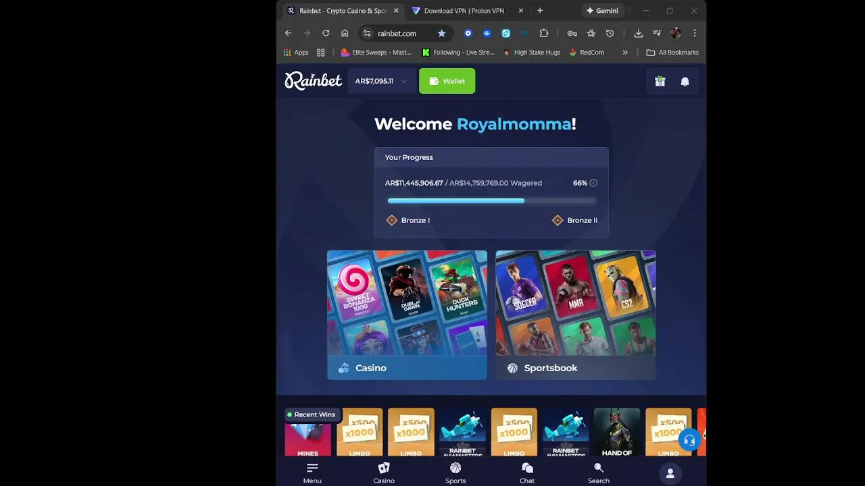Click the Bronze I rank badge
The height and width of the screenshot is (486, 865).
(x=407, y=220)
